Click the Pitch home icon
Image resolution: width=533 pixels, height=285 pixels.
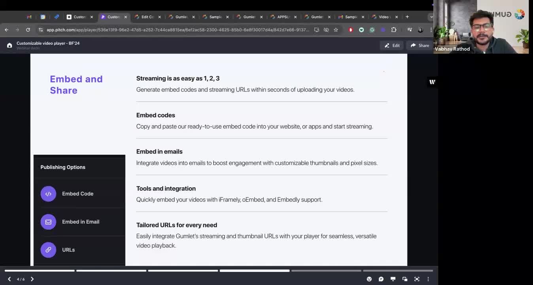point(9,46)
